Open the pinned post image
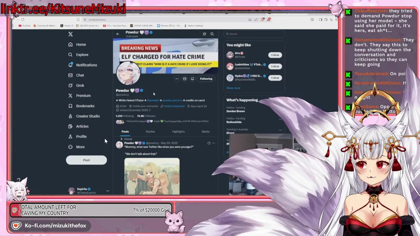 coord(152,176)
